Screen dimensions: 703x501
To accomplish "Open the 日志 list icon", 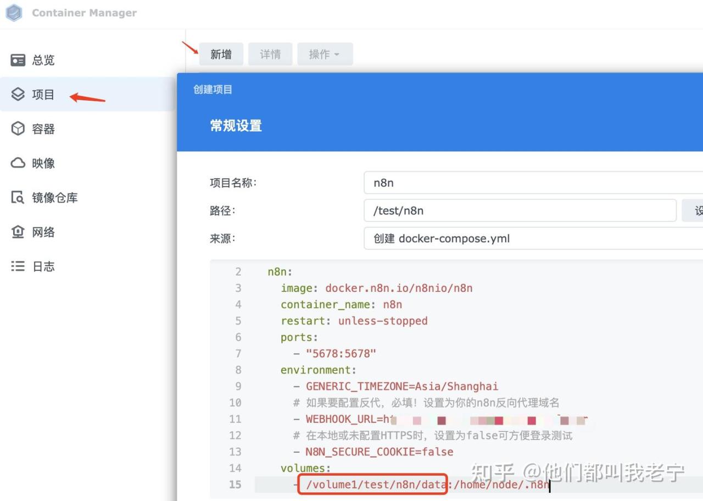I will (x=18, y=266).
